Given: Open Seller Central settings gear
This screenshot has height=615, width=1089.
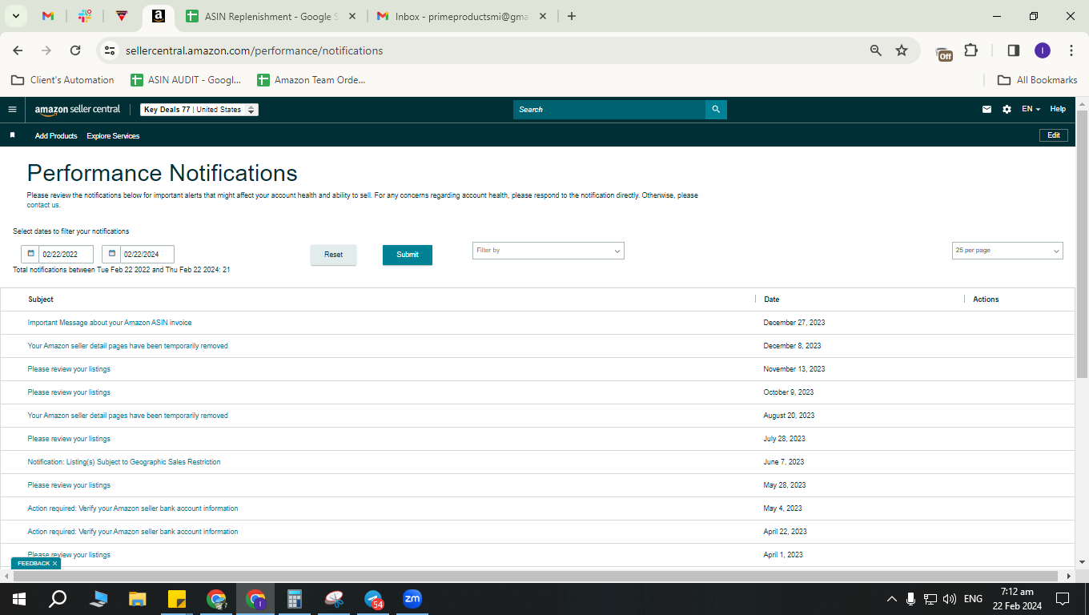Looking at the screenshot, I should (x=1007, y=110).
